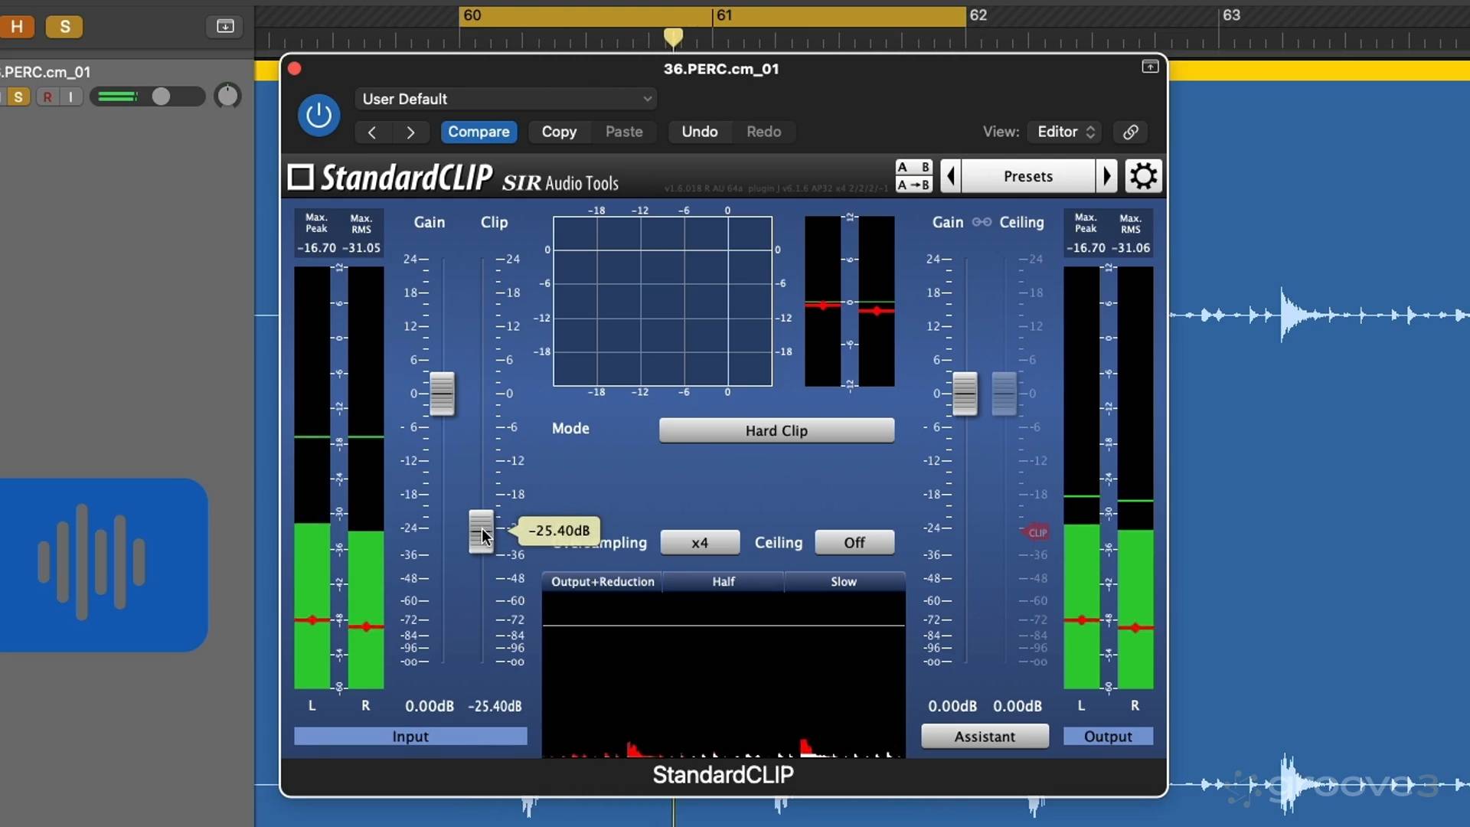Open the StandardCLIP settings gear
Screen dimensions: 1470x827
[x=1142, y=175]
